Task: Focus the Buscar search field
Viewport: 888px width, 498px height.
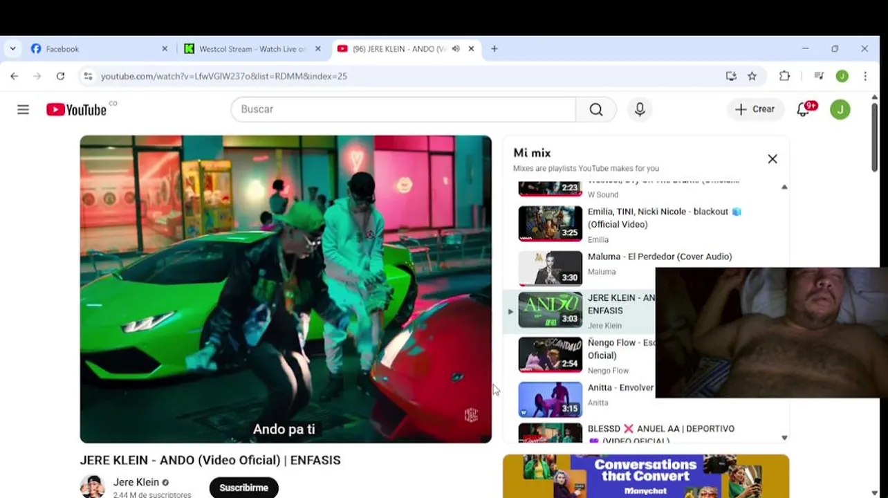Action: click(x=403, y=109)
